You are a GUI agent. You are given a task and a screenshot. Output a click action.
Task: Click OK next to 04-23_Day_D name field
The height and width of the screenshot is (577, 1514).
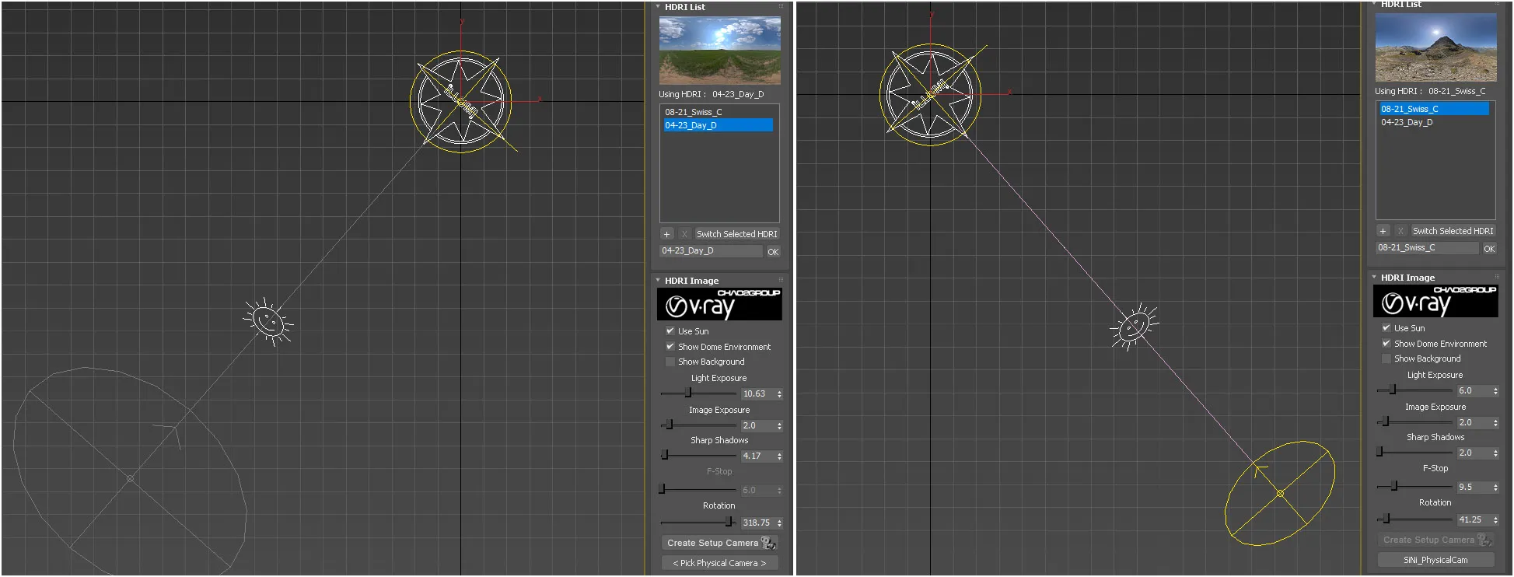point(773,252)
